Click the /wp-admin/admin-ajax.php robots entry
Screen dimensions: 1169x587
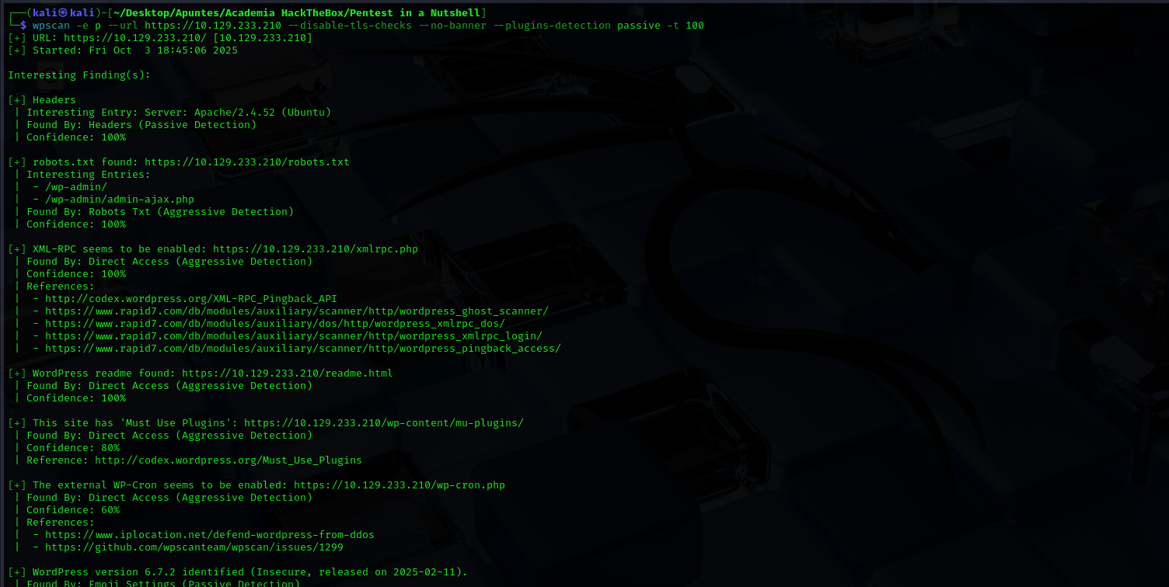pyautogui.click(x=119, y=200)
